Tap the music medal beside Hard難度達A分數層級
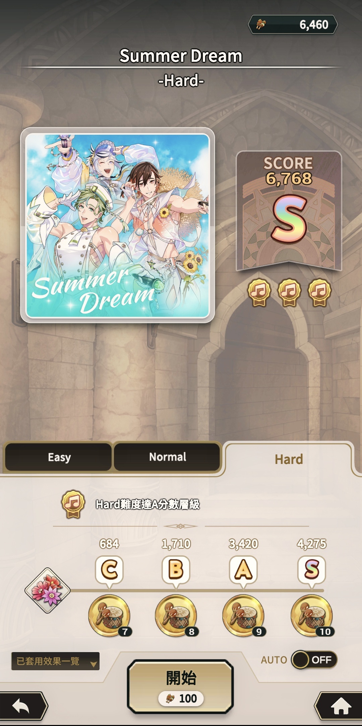The width and height of the screenshot is (362, 726). [73, 504]
